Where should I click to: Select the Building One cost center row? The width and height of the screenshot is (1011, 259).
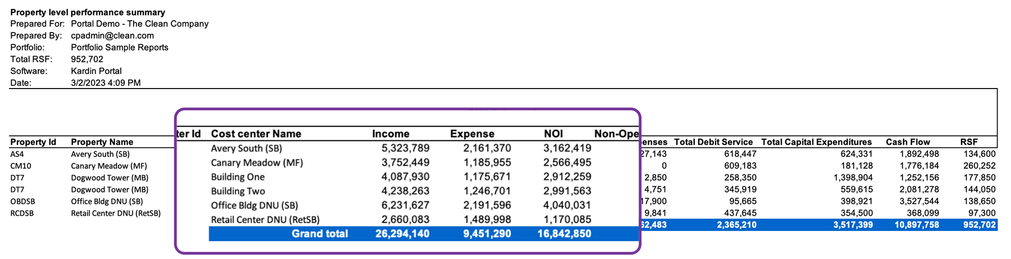[238, 177]
